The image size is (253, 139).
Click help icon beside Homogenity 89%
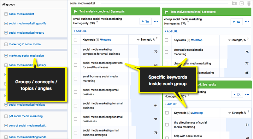(x=97, y=23)
